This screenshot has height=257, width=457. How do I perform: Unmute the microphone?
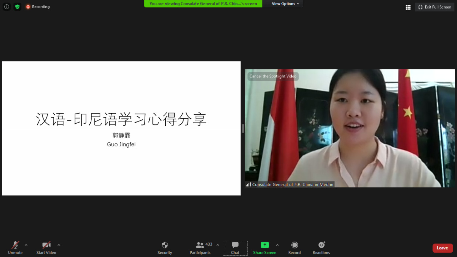[15, 248]
